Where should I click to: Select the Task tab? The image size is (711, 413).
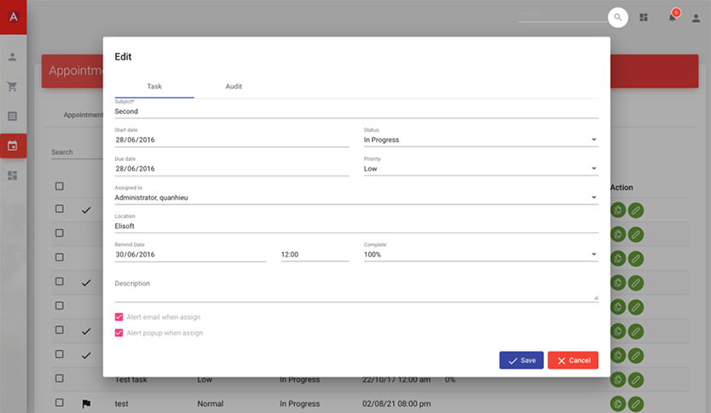click(x=154, y=87)
